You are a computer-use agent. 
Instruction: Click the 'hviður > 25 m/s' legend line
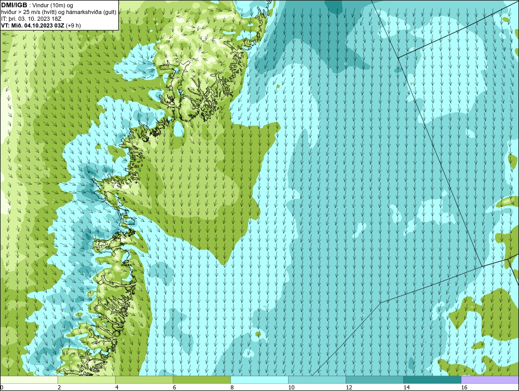coord(58,12)
